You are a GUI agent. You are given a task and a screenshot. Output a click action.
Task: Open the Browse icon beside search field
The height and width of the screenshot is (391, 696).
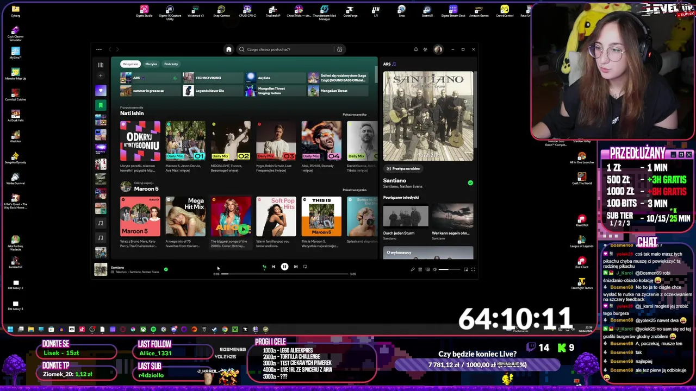pyautogui.click(x=339, y=49)
